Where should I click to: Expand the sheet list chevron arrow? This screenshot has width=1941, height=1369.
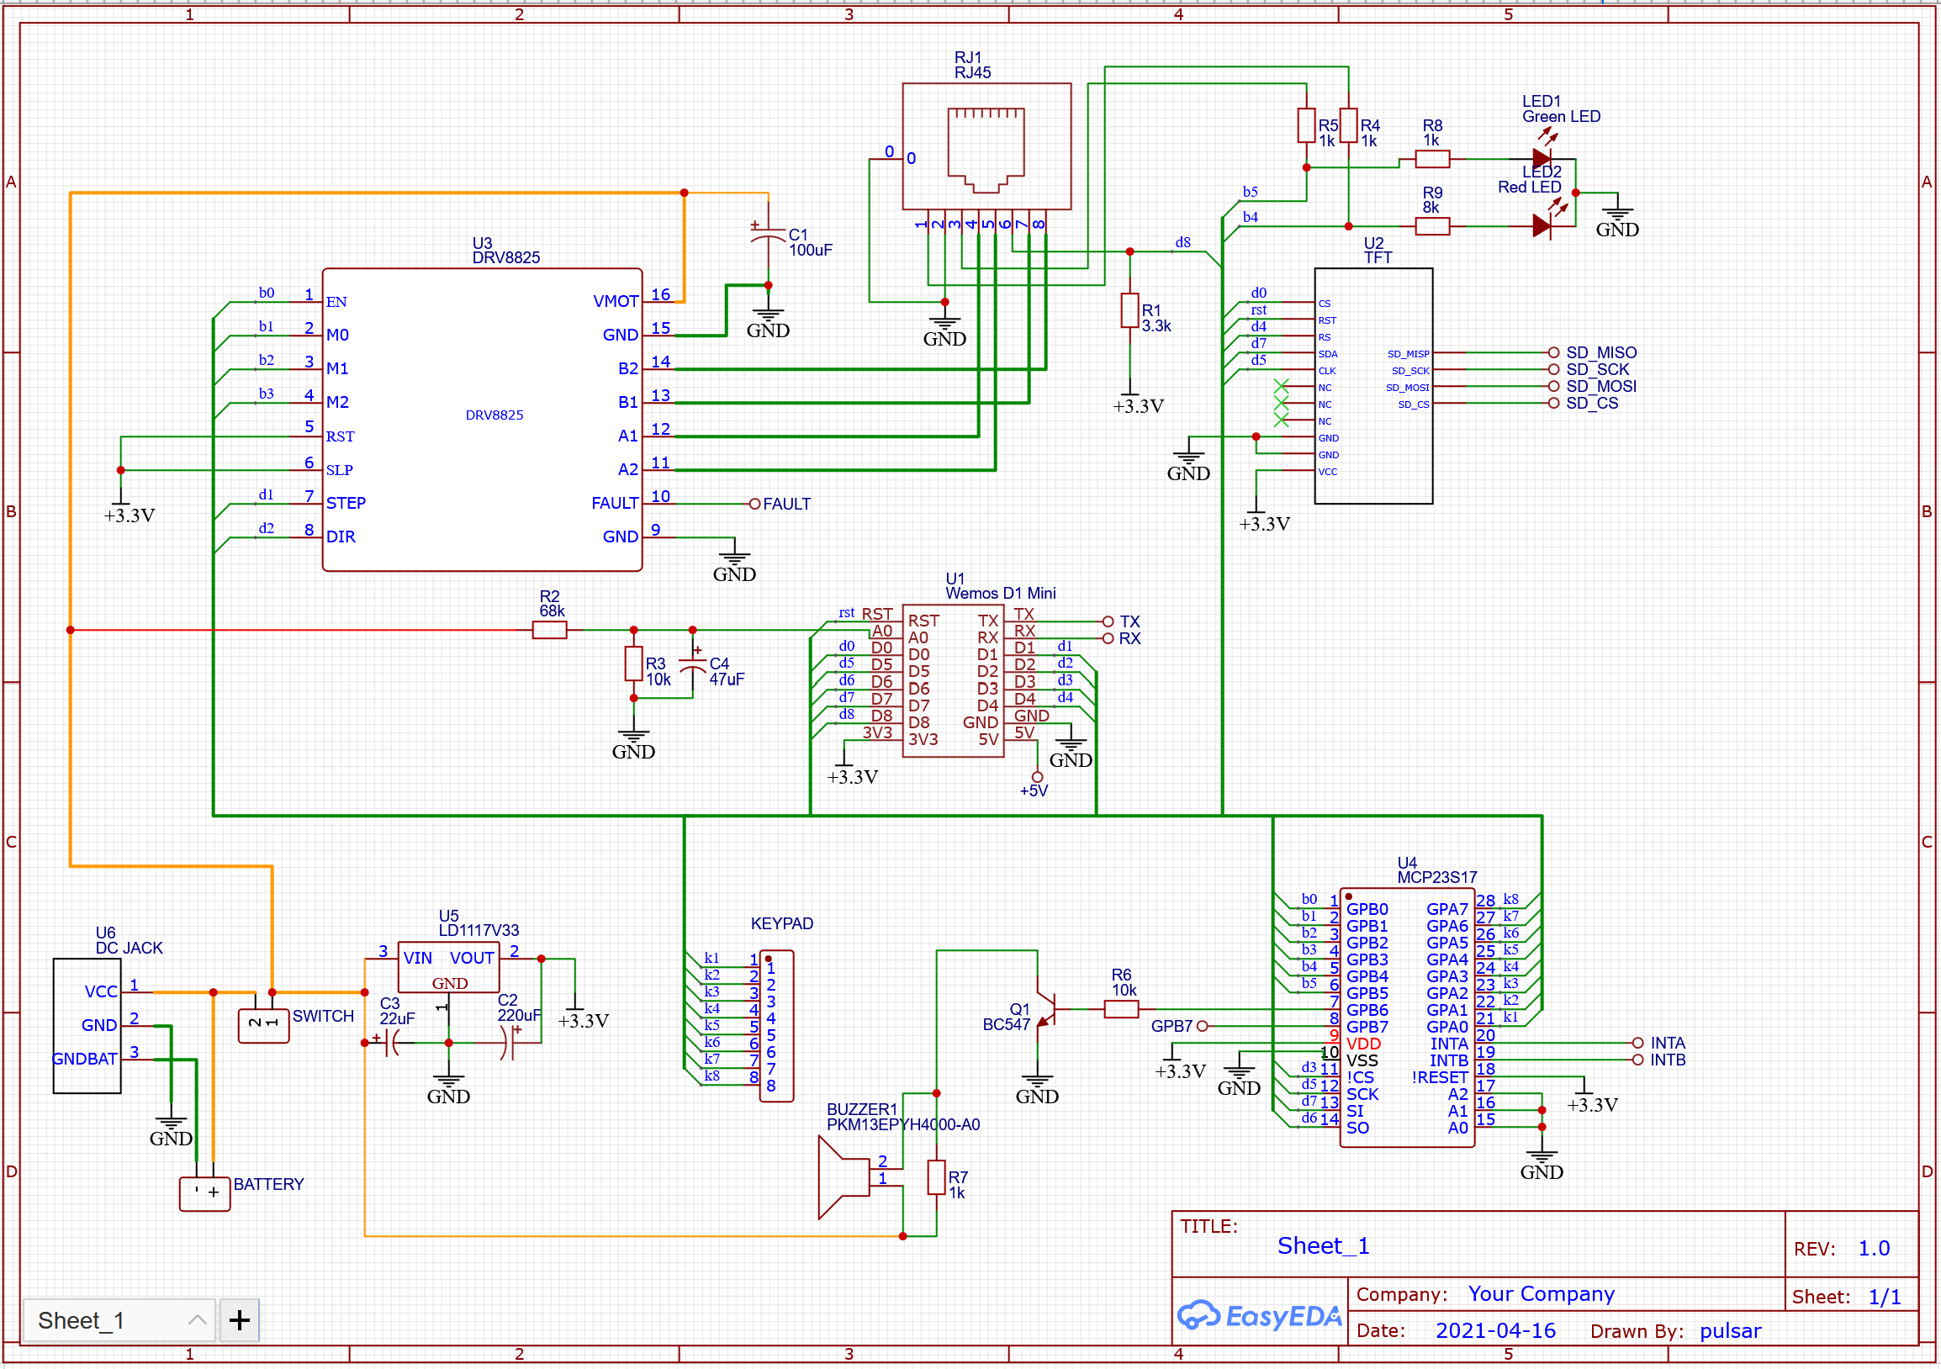197,1320
